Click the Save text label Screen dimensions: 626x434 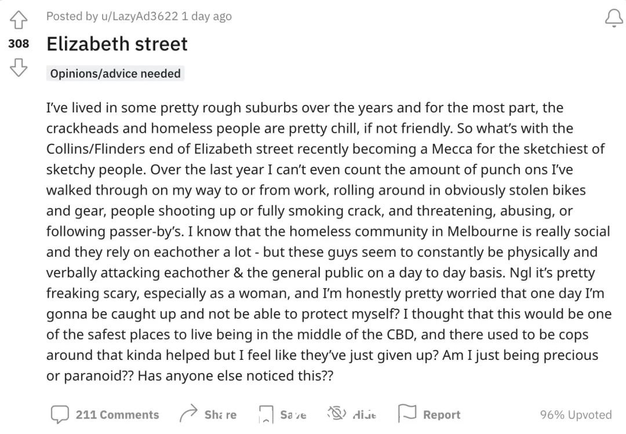pyautogui.click(x=293, y=415)
